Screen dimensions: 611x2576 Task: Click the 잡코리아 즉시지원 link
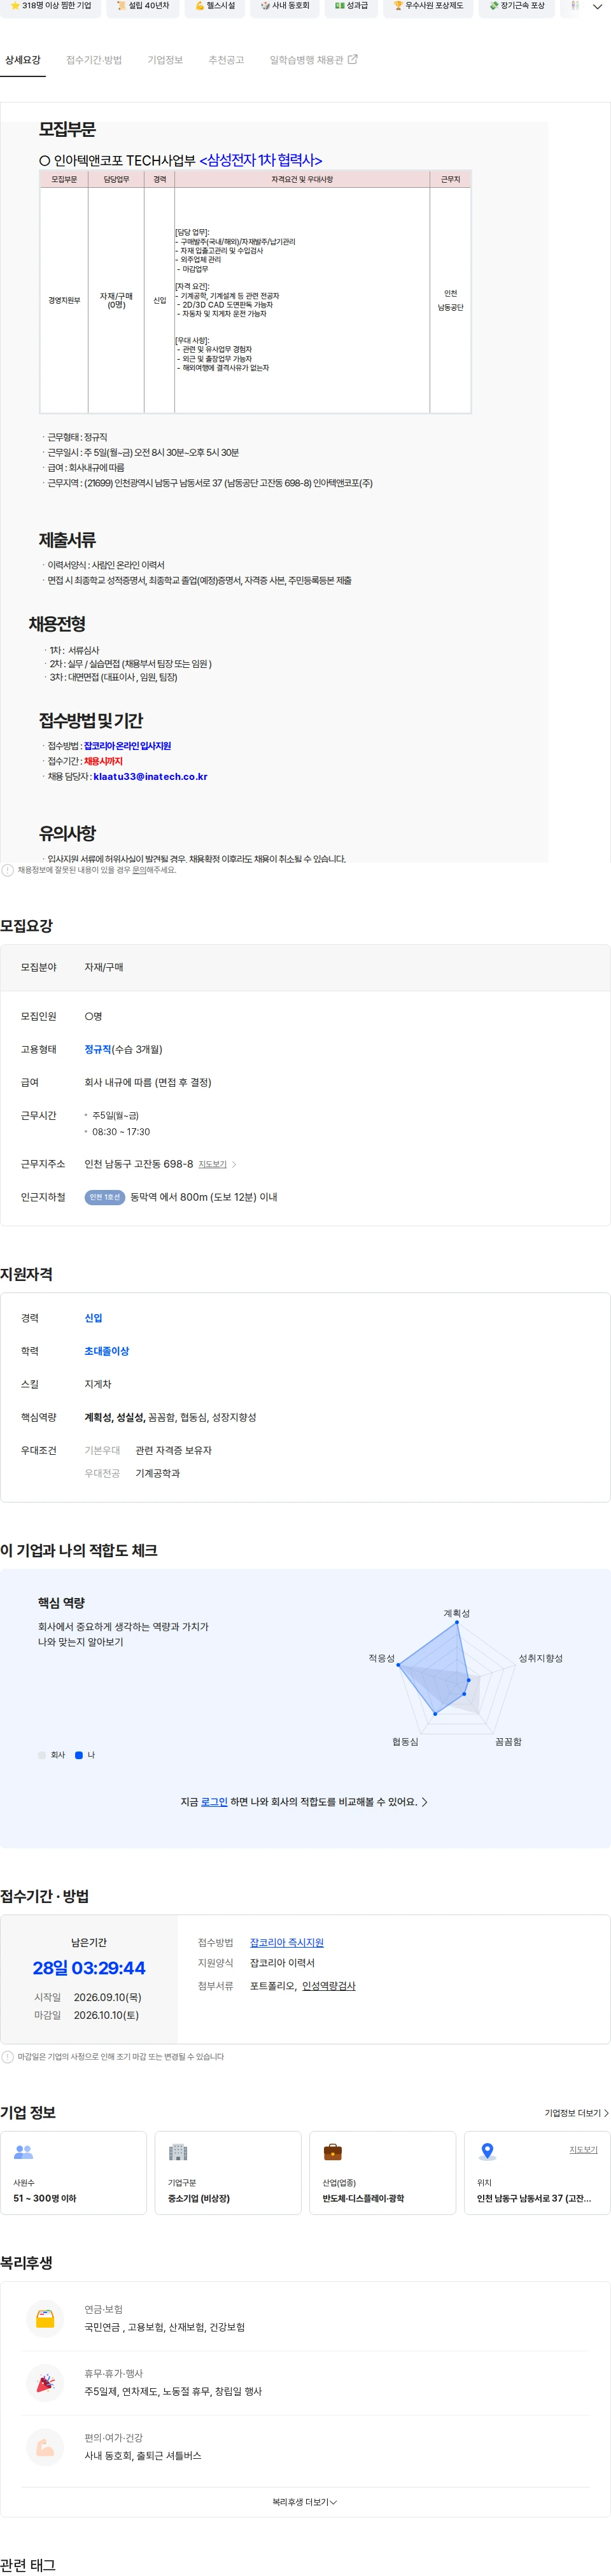[287, 1942]
